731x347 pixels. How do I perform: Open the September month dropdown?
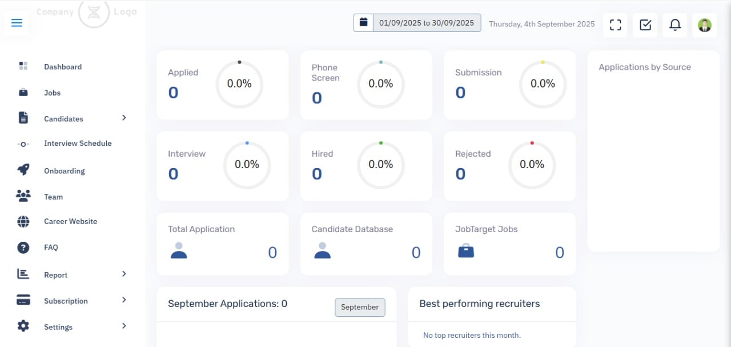[x=360, y=307]
